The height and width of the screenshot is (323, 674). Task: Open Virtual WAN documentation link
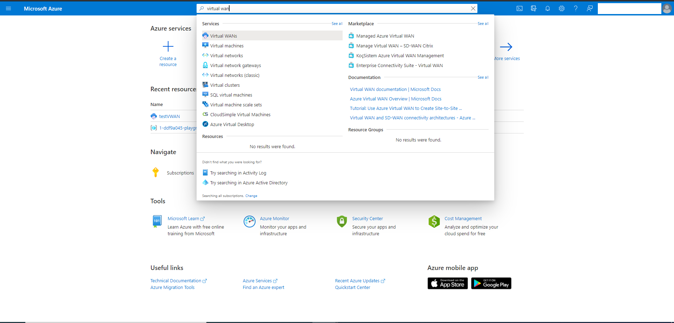(395, 90)
